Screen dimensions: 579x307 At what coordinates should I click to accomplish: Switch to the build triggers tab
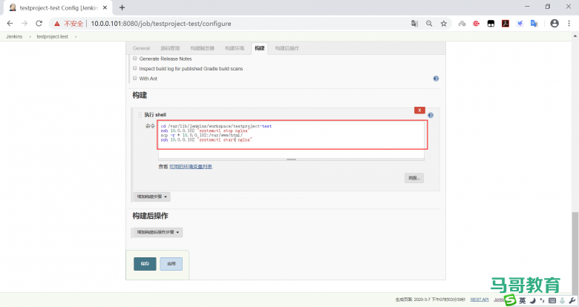(x=202, y=48)
